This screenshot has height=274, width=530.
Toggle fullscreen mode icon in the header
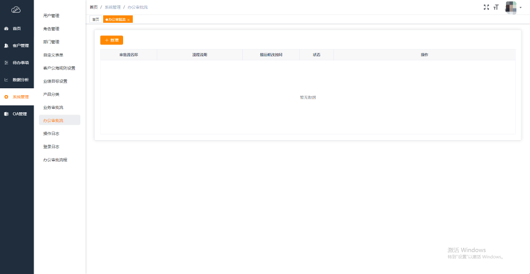click(x=486, y=7)
